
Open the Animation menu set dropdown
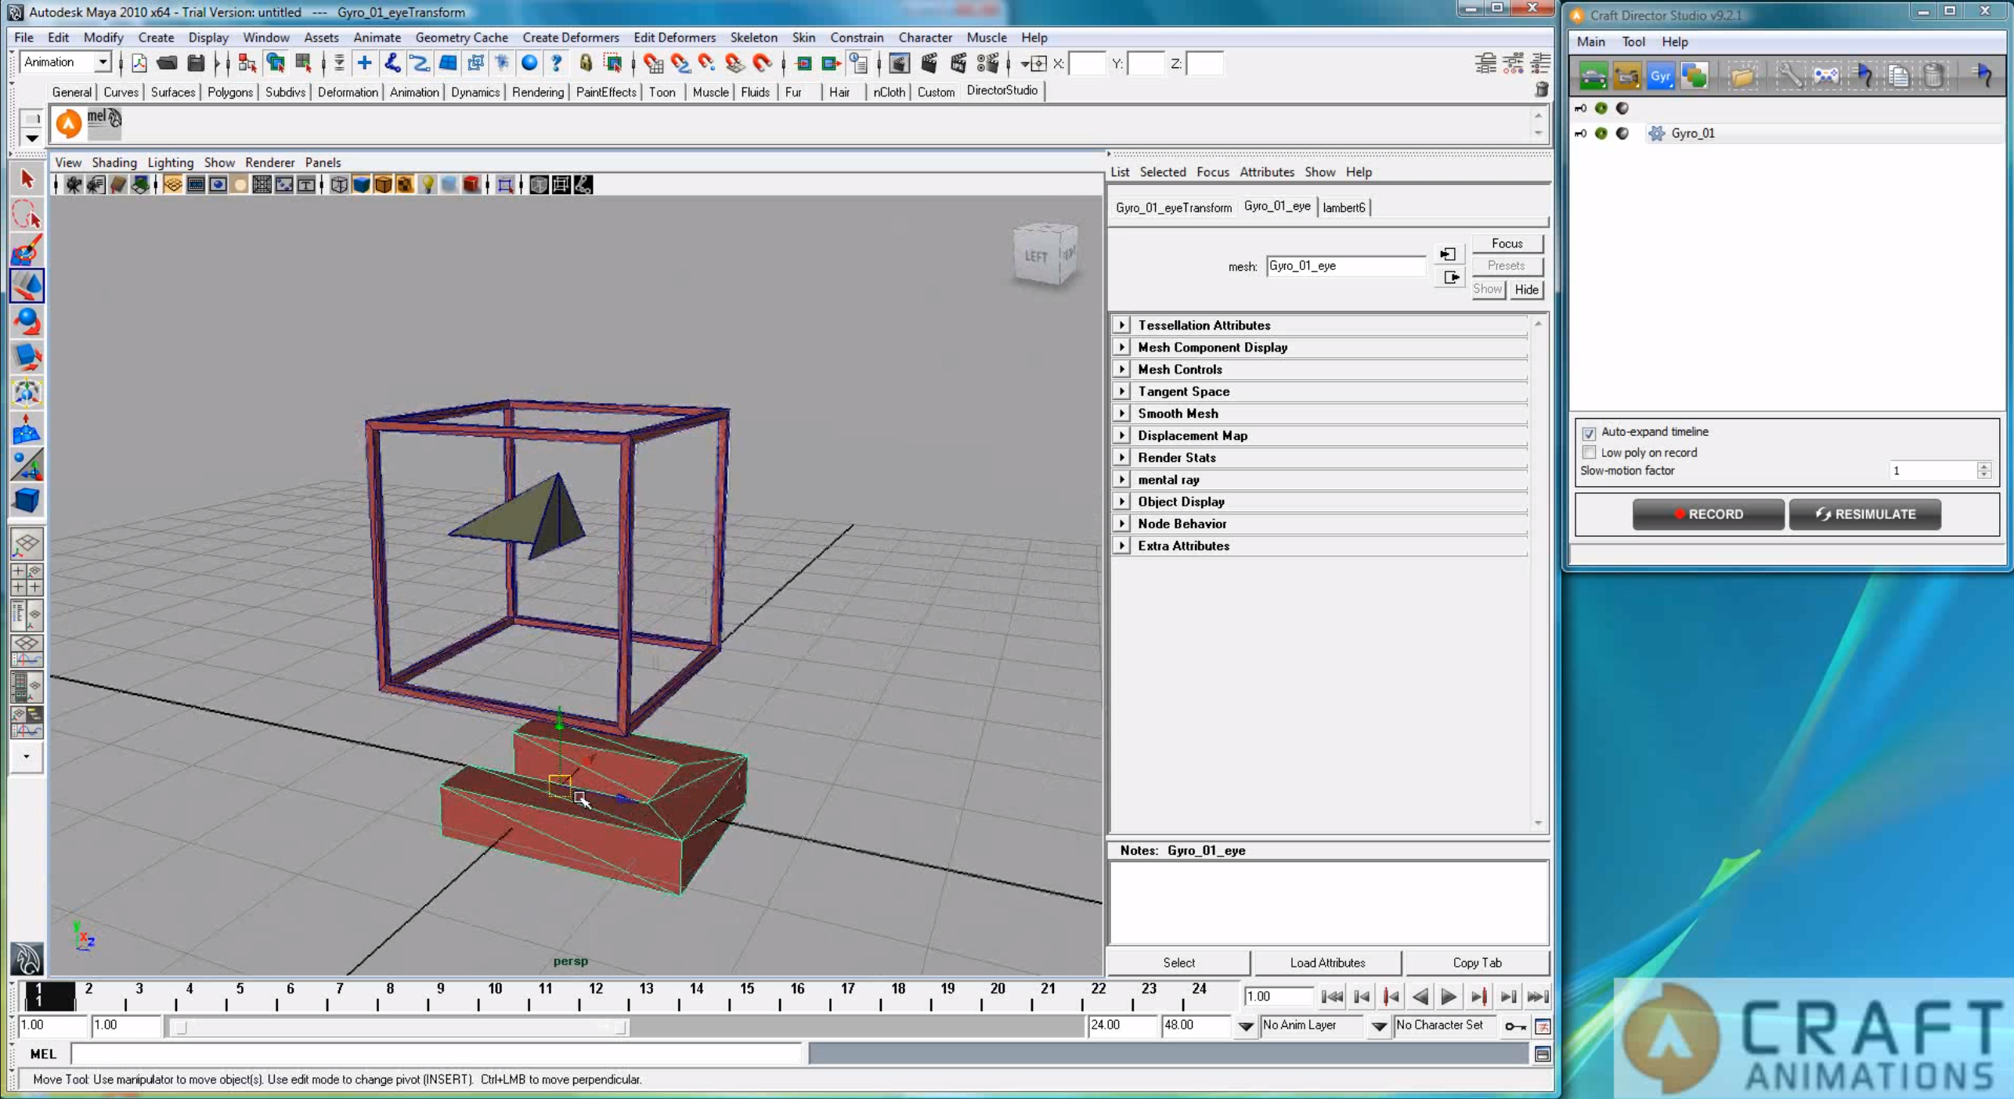(102, 62)
